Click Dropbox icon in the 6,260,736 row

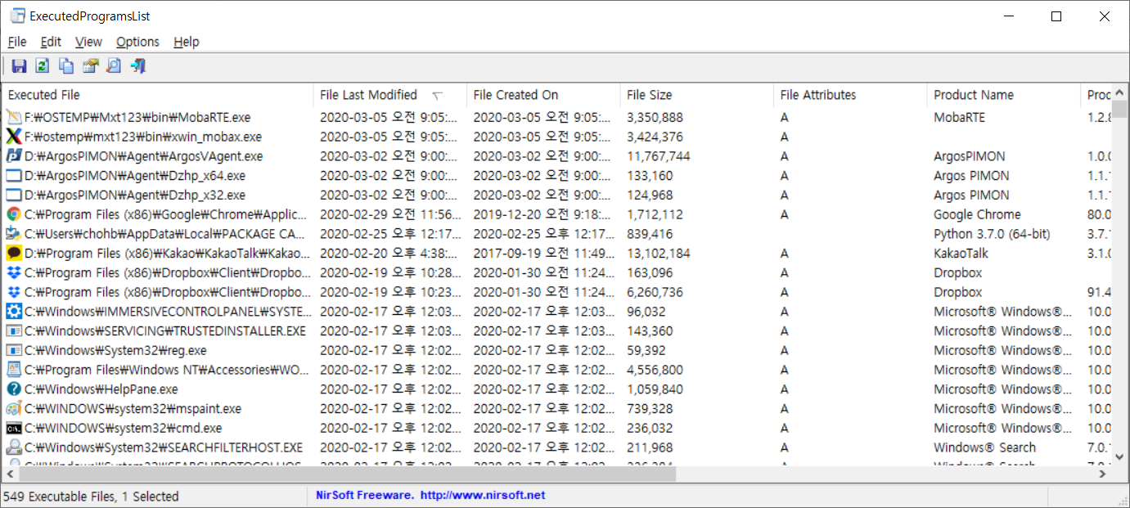tap(14, 292)
